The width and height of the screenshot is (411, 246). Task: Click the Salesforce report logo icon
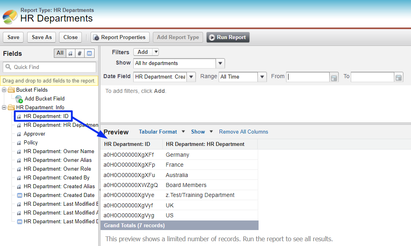(x=10, y=16)
